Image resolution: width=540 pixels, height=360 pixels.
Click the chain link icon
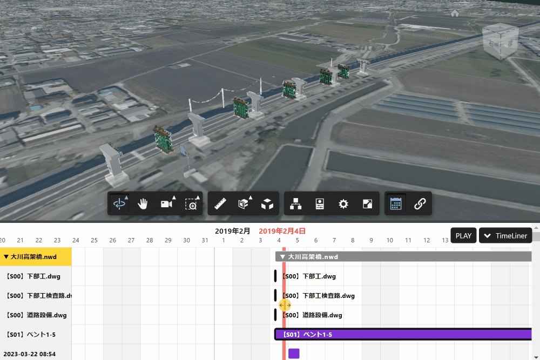point(420,203)
